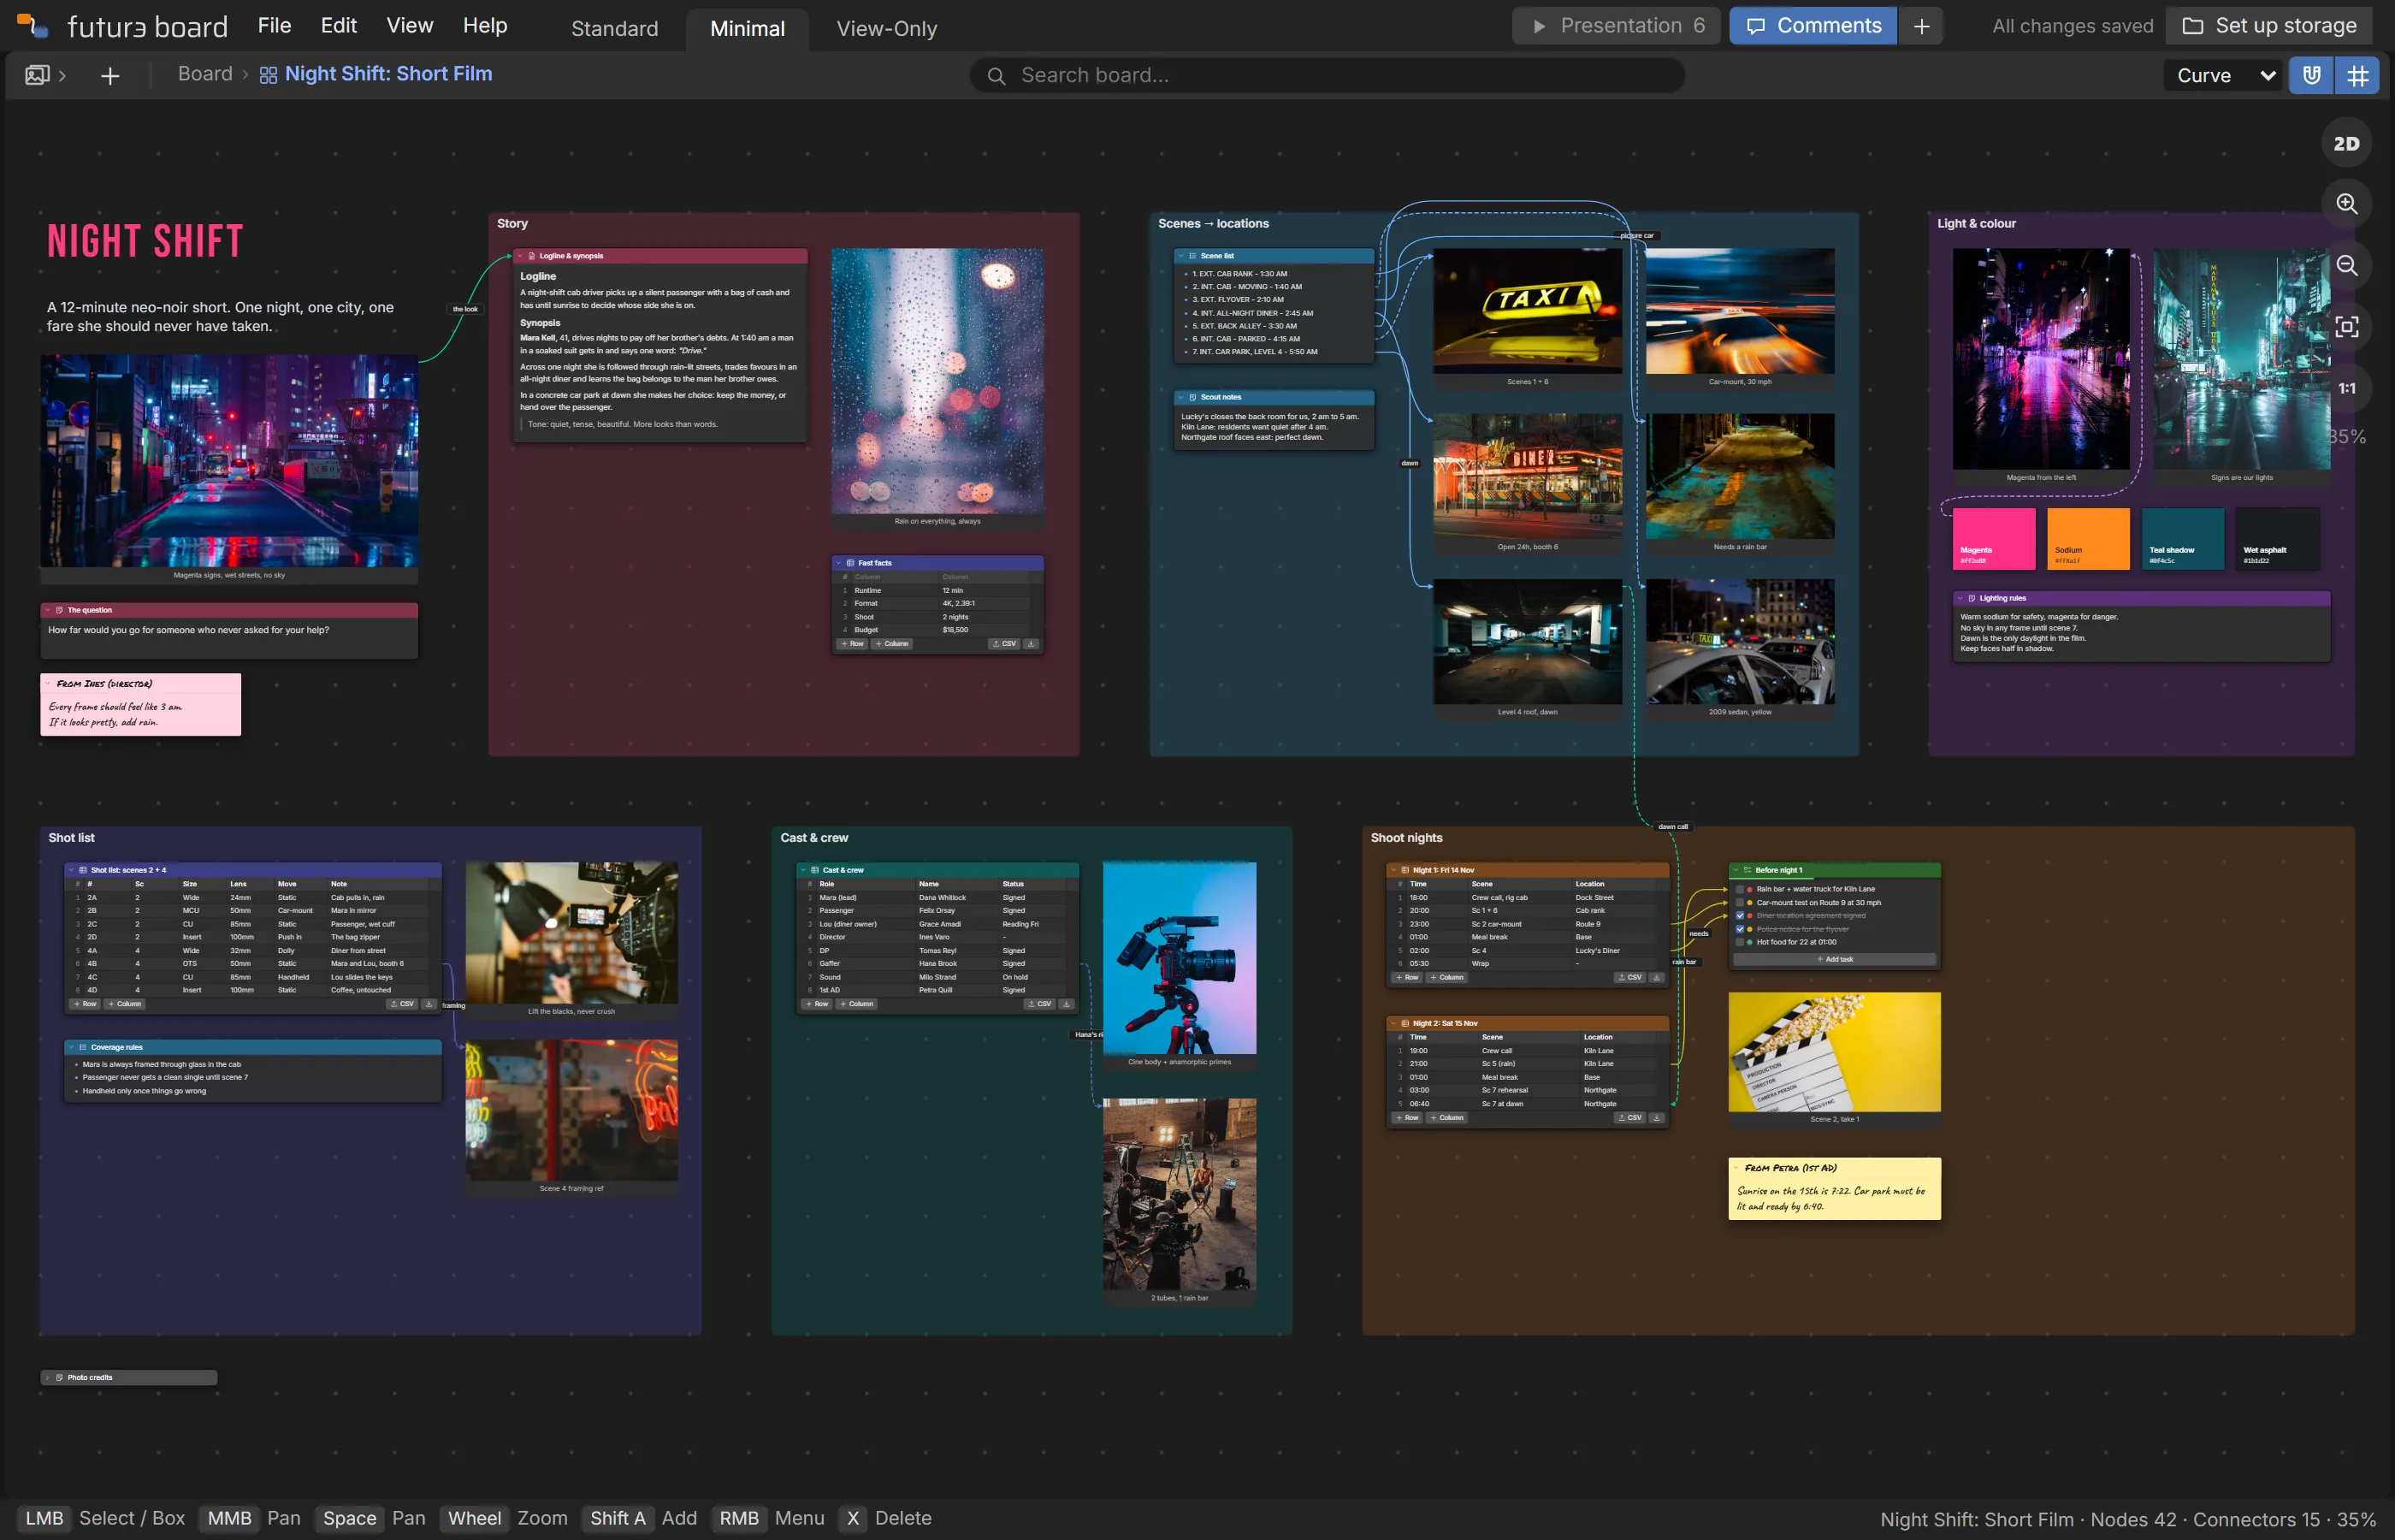This screenshot has width=2395, height=1540.
Task: Add a column to Cast & crew table
Action: pyautogui.click(x=857, y=1004)
